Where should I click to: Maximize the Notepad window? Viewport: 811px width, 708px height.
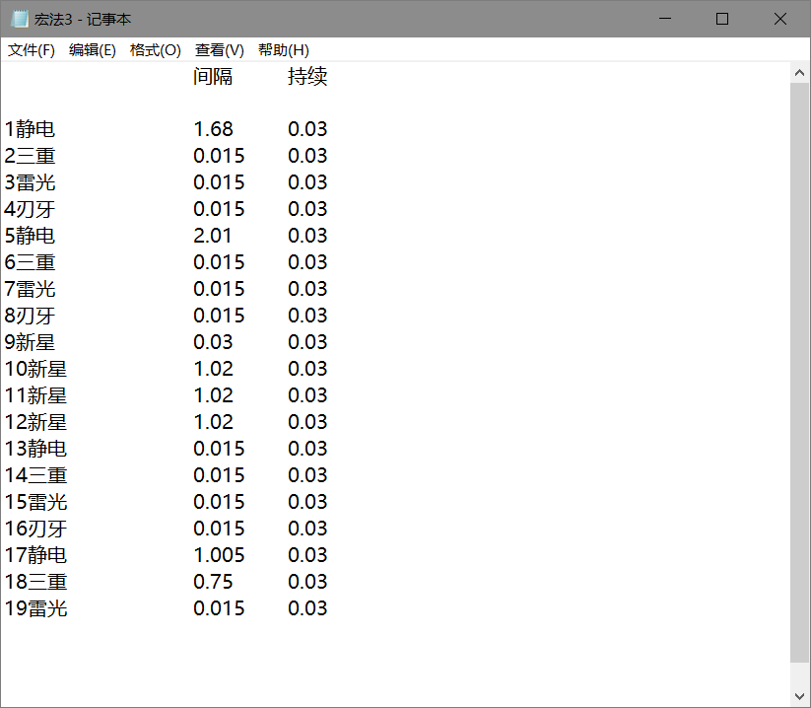[x=722, y=19]
